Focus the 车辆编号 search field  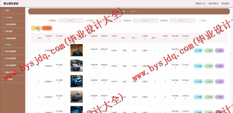click(71, 21)
